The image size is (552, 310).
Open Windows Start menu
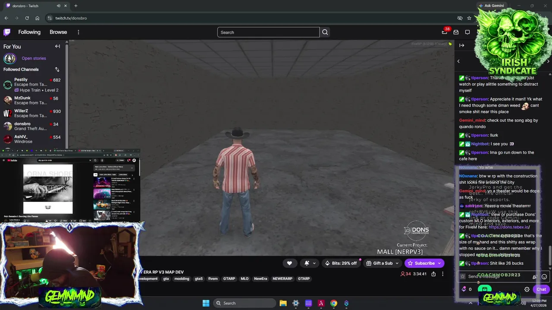tap(206, 303)
